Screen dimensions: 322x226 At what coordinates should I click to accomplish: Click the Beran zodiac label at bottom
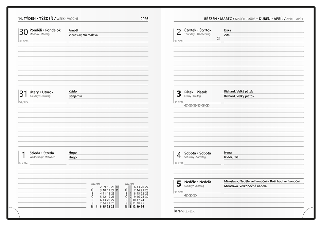(x=178, y=211)
